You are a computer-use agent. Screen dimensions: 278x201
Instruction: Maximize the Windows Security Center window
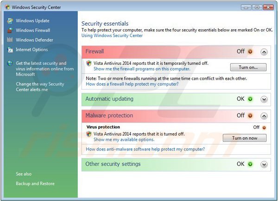point(257,7)
